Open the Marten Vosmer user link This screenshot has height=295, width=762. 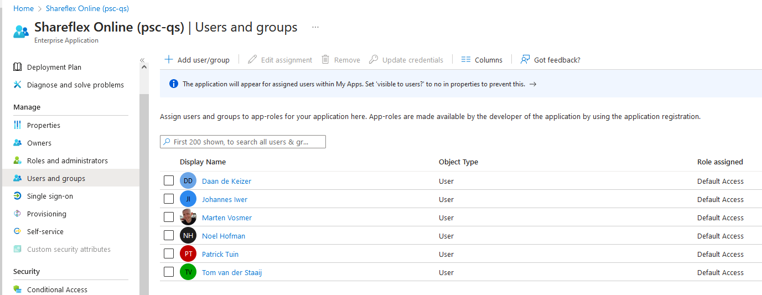click(227, 218)
